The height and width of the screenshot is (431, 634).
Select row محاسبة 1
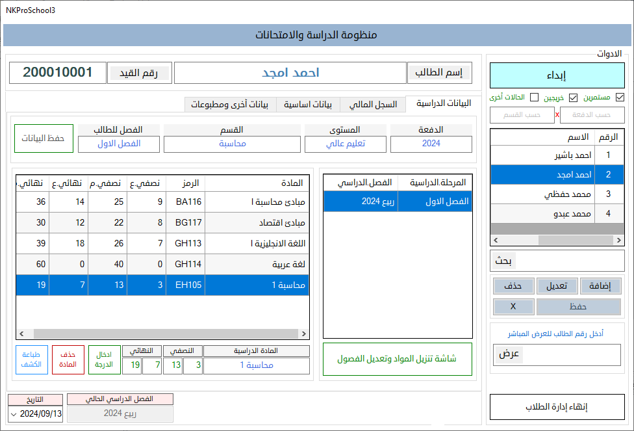(x=162, y=285)
